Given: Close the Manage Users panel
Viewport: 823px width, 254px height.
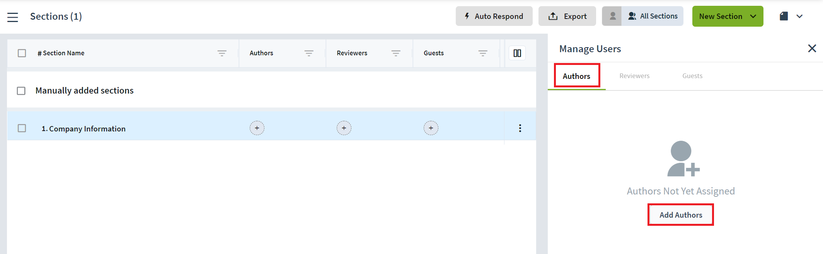Looking at the screenshot, I should coord(812,48).
